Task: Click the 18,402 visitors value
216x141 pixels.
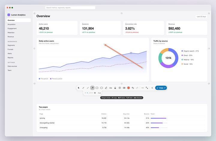Action: point(104,118)
